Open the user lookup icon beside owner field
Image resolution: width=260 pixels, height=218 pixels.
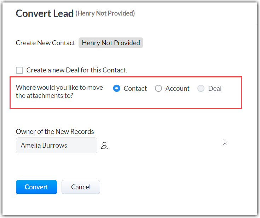104,146
